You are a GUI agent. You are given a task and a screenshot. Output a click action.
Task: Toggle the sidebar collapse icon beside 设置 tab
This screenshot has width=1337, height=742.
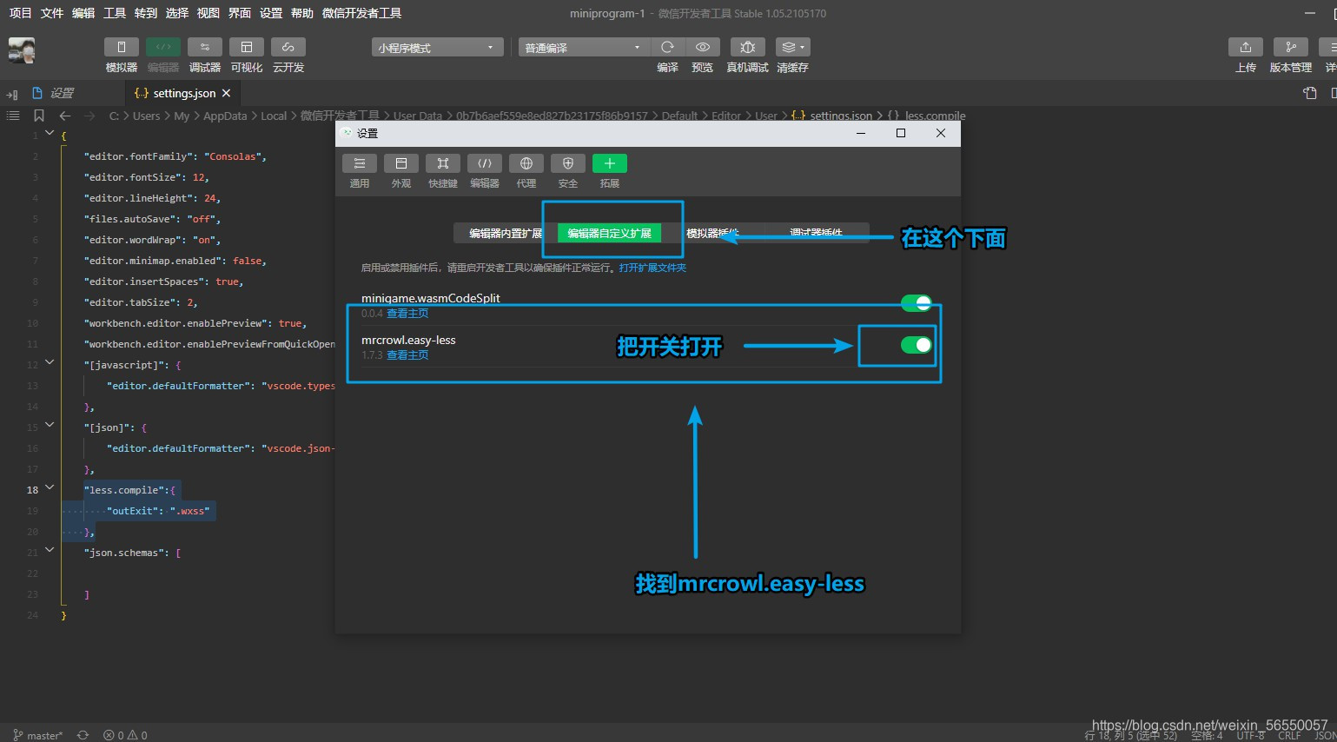(x=12, y=94)
